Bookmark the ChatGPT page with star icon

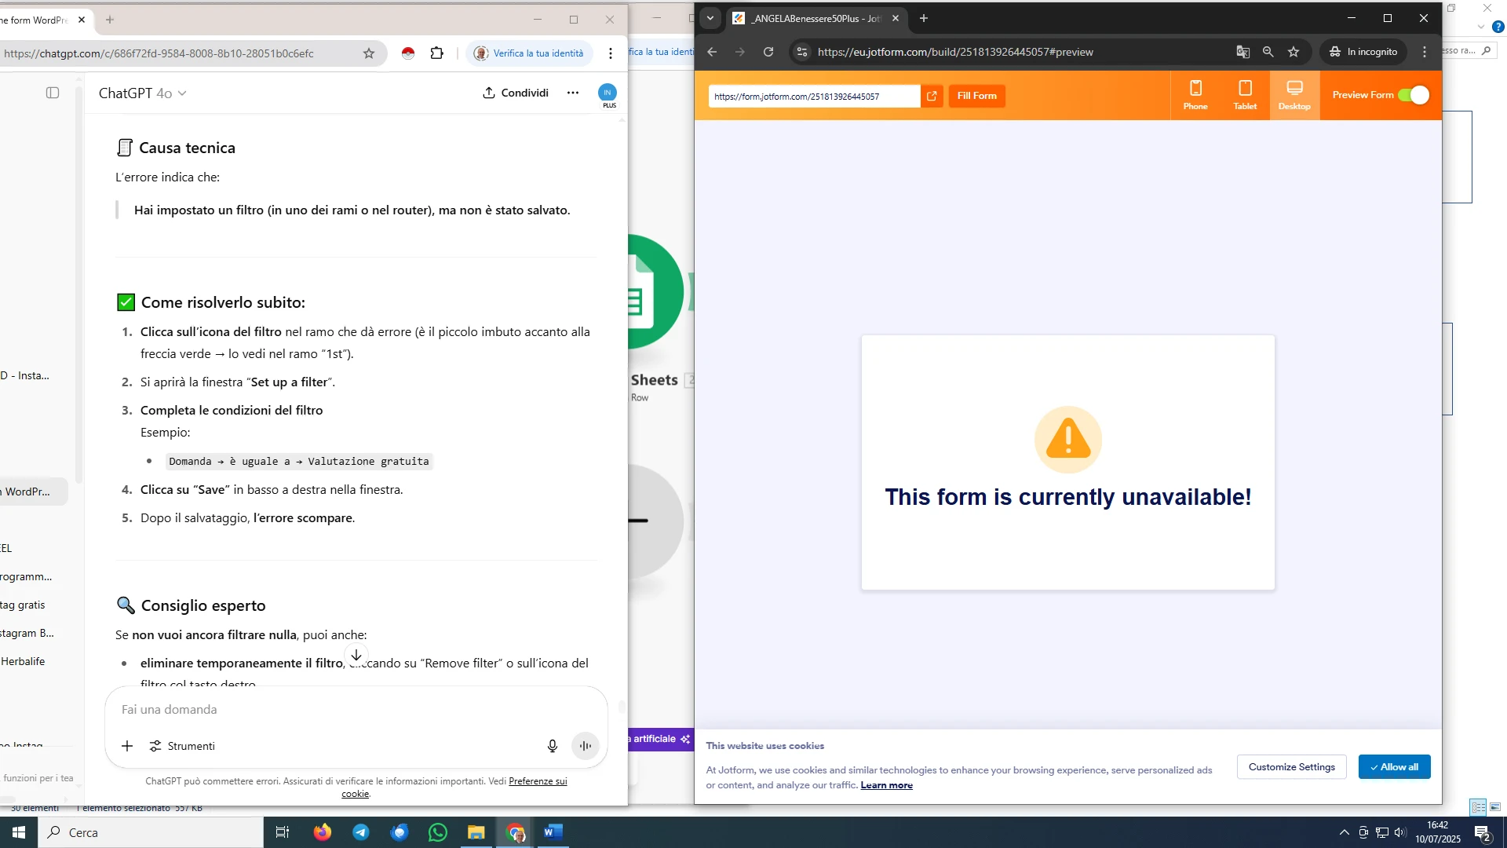point(369,53)
